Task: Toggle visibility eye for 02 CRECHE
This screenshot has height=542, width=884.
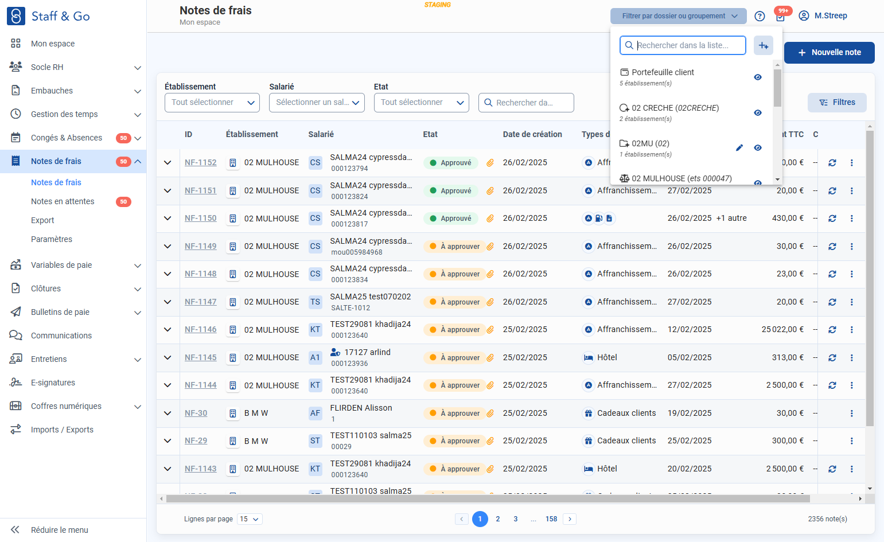Action: (x=758, y=113)
